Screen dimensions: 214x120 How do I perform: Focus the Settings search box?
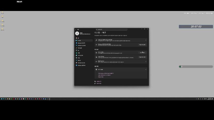(x=111, y=29)
